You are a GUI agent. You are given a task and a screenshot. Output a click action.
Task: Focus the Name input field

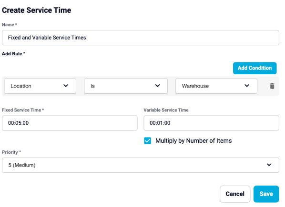point(141,38)
